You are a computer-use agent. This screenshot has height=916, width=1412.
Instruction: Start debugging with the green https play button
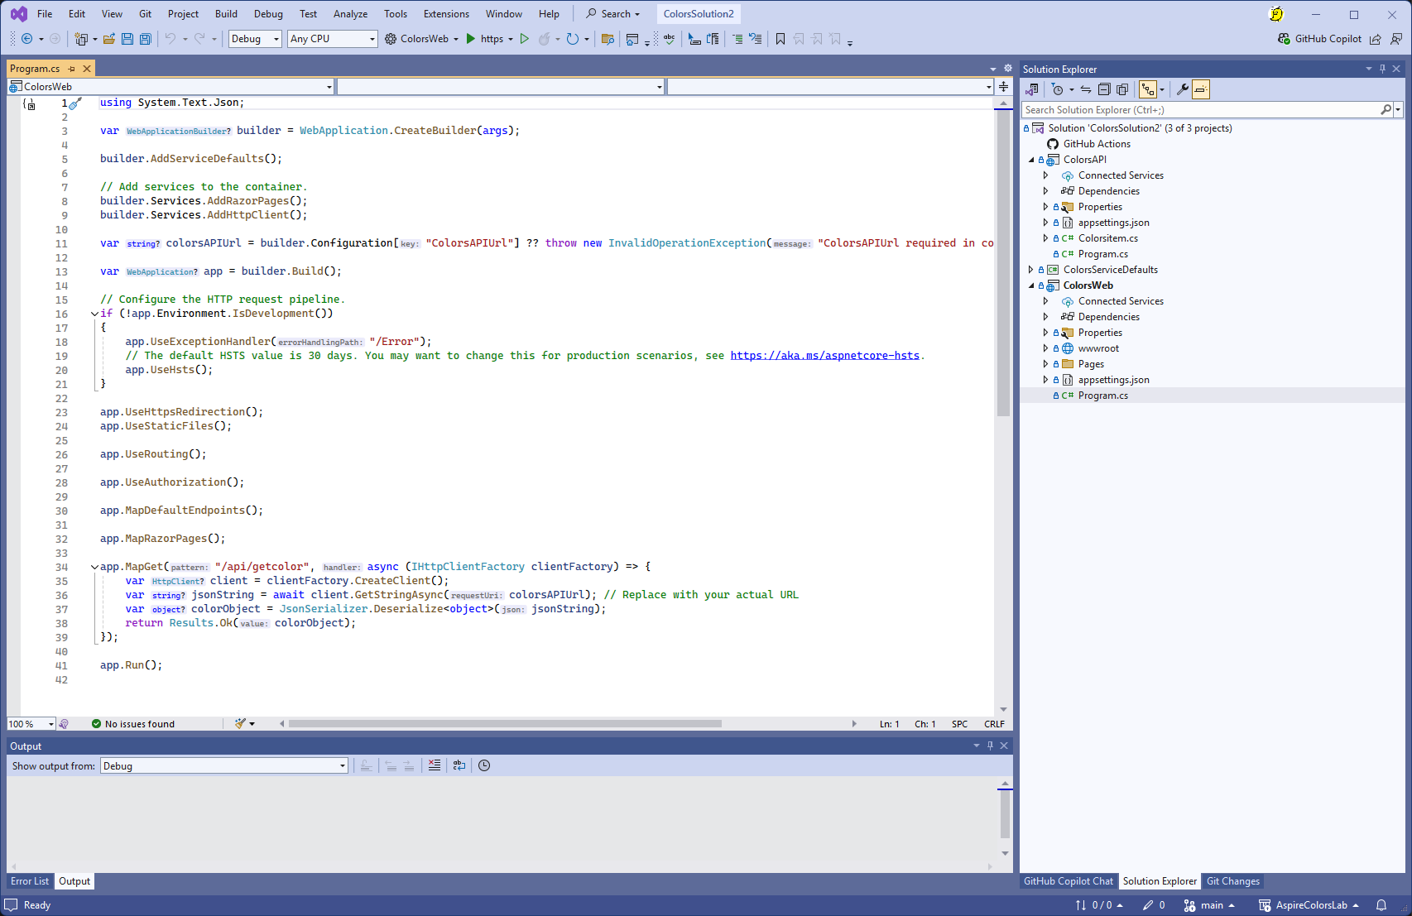click(471, 39)
